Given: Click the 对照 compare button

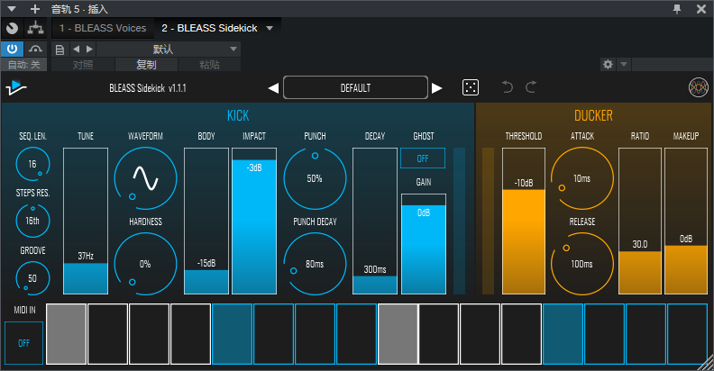Looking at the screenshot, I should click(x=83, y=65).
